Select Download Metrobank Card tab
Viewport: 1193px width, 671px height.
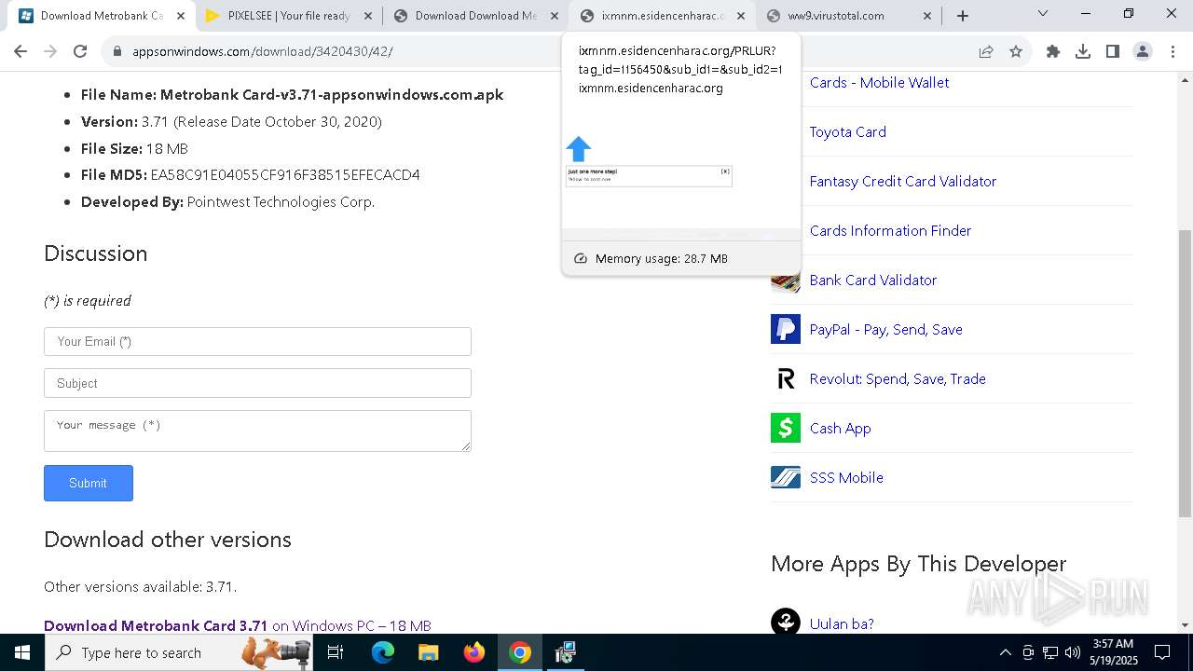coord(102,15)
